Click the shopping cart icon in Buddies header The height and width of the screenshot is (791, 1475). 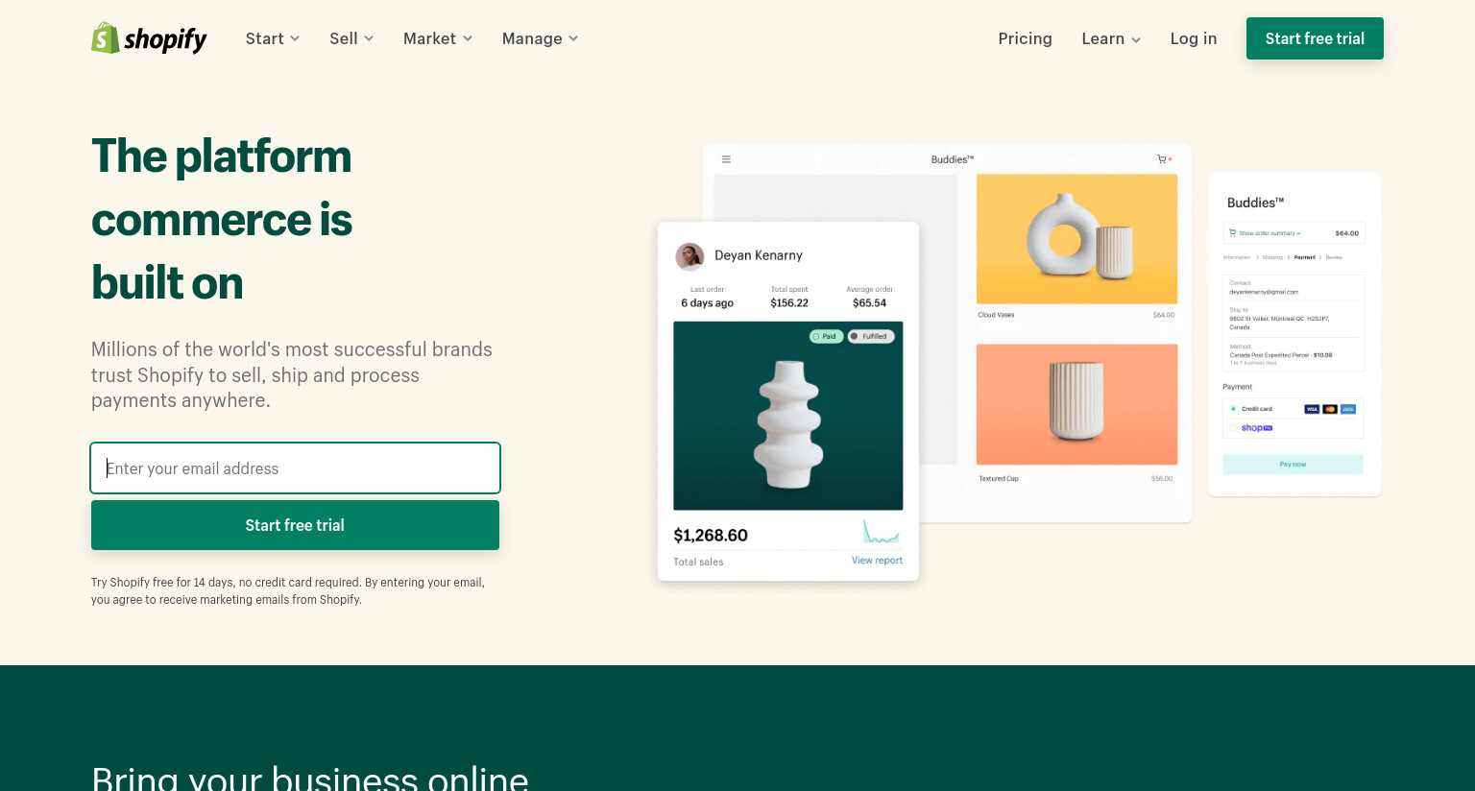[1162, 159]
